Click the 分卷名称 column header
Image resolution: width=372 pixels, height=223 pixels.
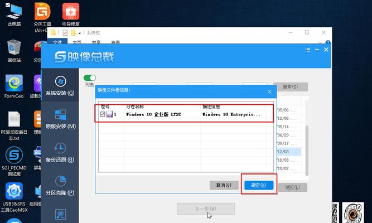click(135, 106)
